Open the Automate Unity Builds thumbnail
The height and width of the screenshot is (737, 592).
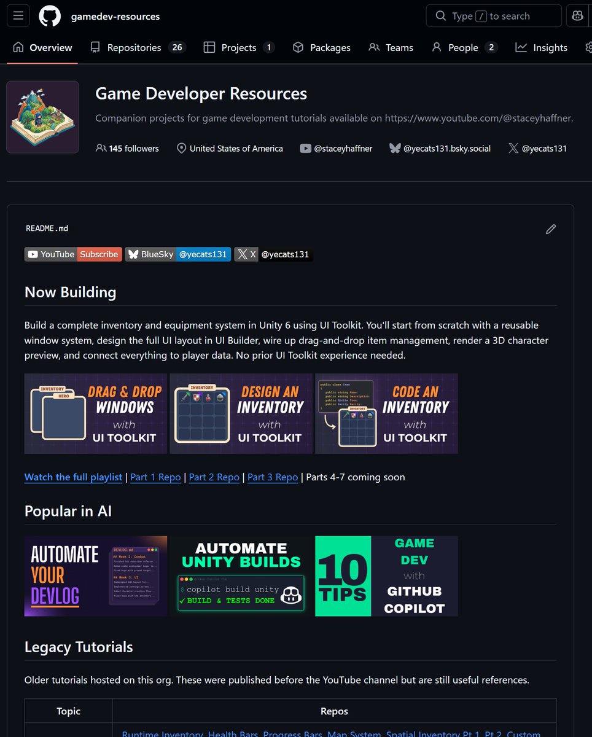pyautogui.click(x=241, y=576)
